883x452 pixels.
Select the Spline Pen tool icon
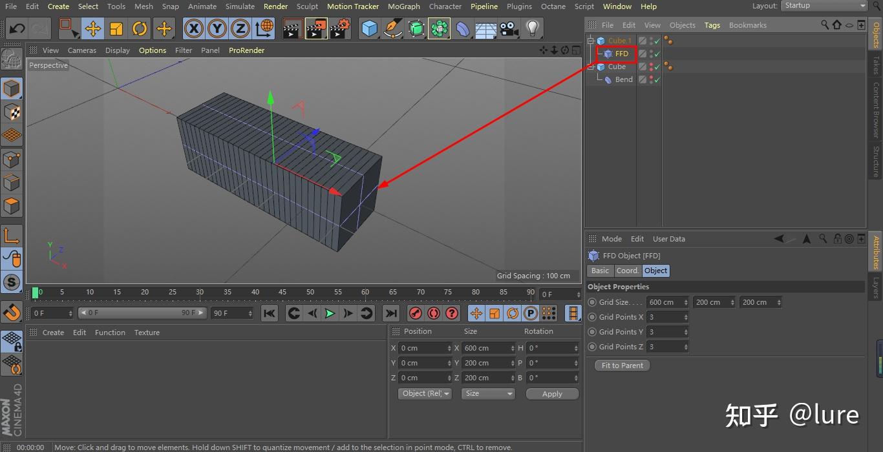pyautogui.click(x=392, y=28)
